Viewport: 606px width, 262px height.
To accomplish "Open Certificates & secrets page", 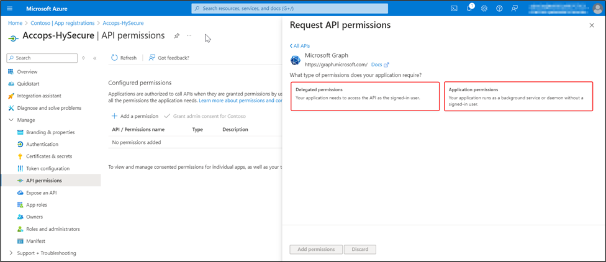I will (x=48, y=156).
